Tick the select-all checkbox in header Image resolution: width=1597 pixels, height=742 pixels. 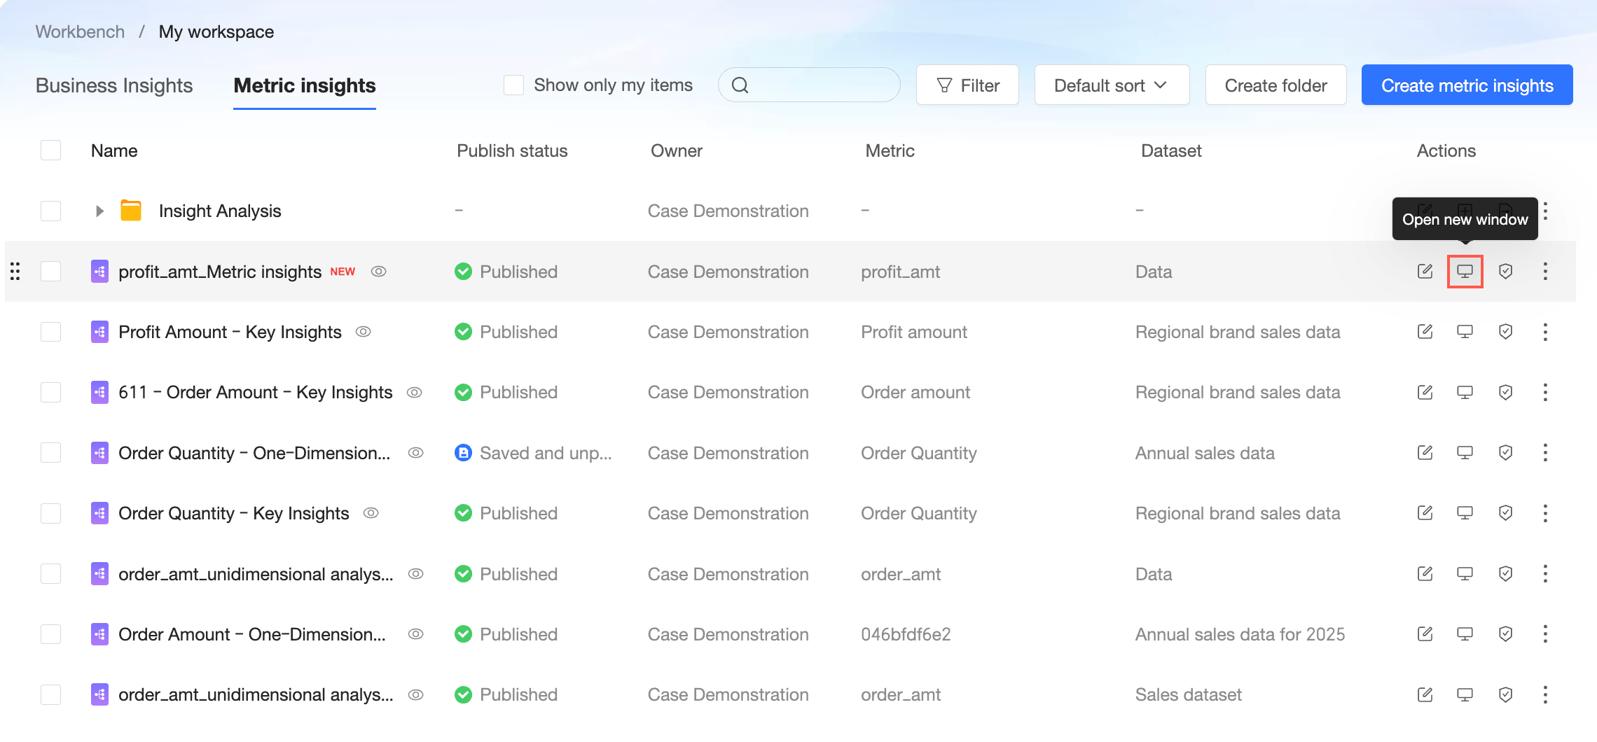tap(51, 150)
